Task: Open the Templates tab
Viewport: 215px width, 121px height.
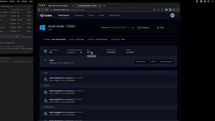Action: (x=79, y=15)
